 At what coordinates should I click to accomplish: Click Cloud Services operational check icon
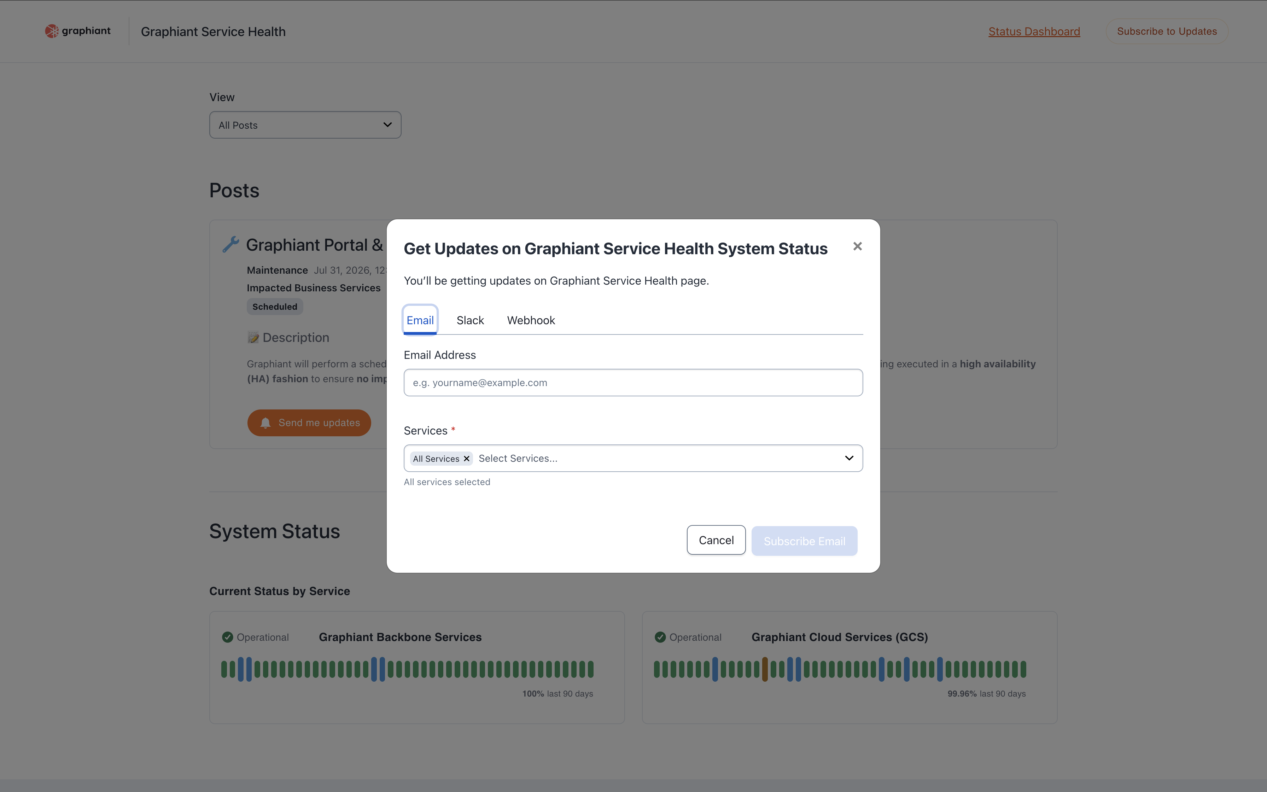(660, 637)
